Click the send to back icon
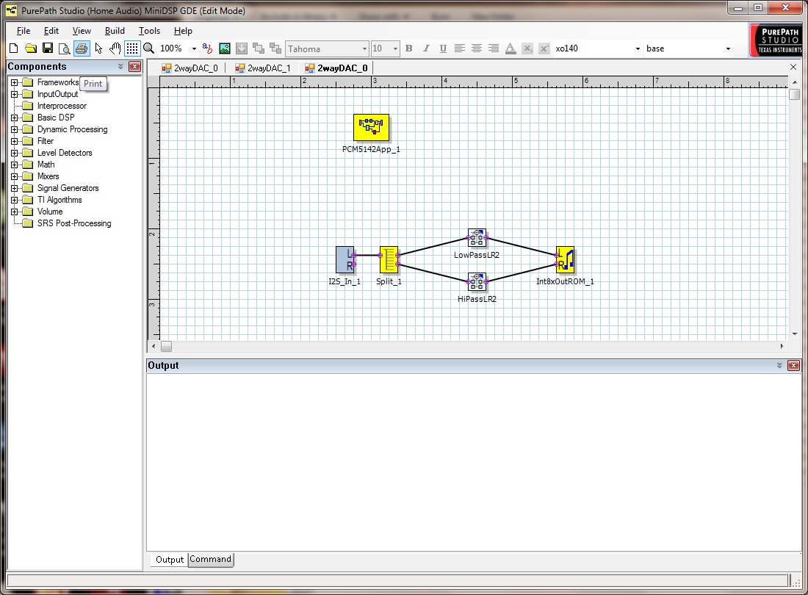 tap(275, 48)
